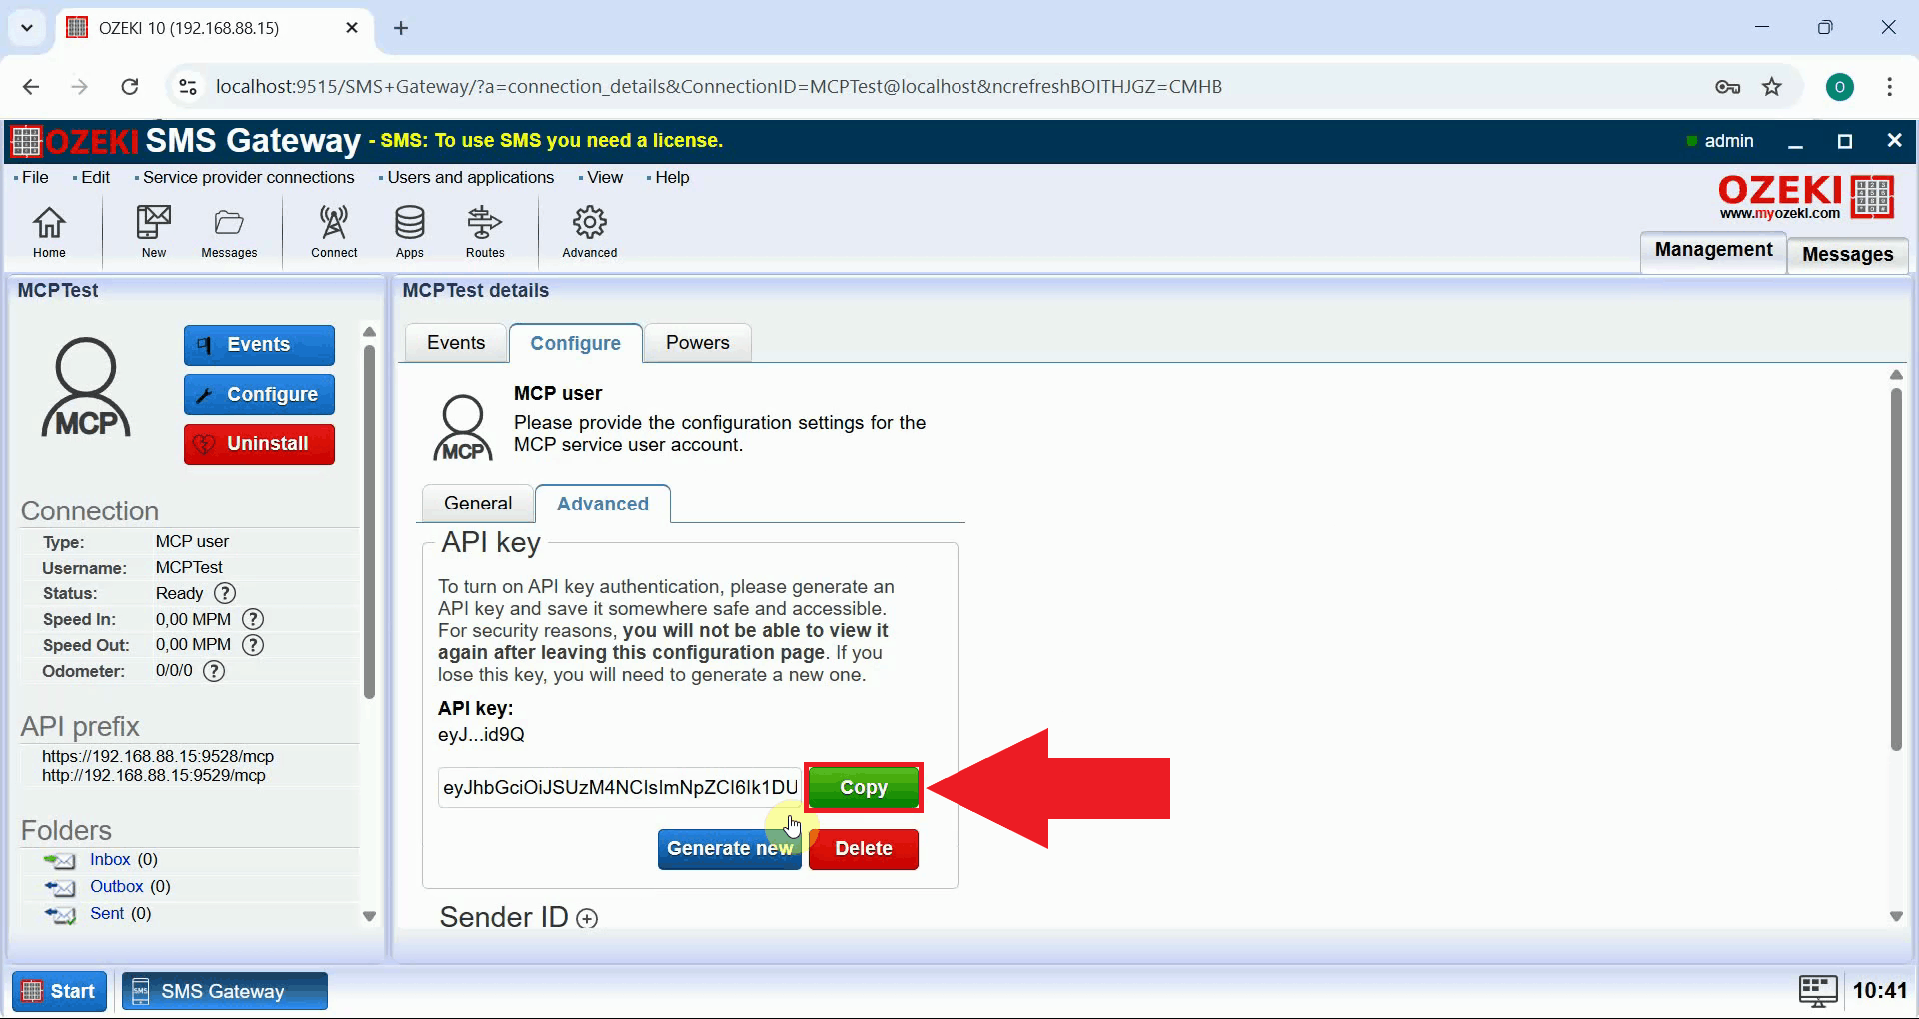This screenshot has height=1019, width=1919.
Task: Copy the API key
Action: [x=863, y=787]
